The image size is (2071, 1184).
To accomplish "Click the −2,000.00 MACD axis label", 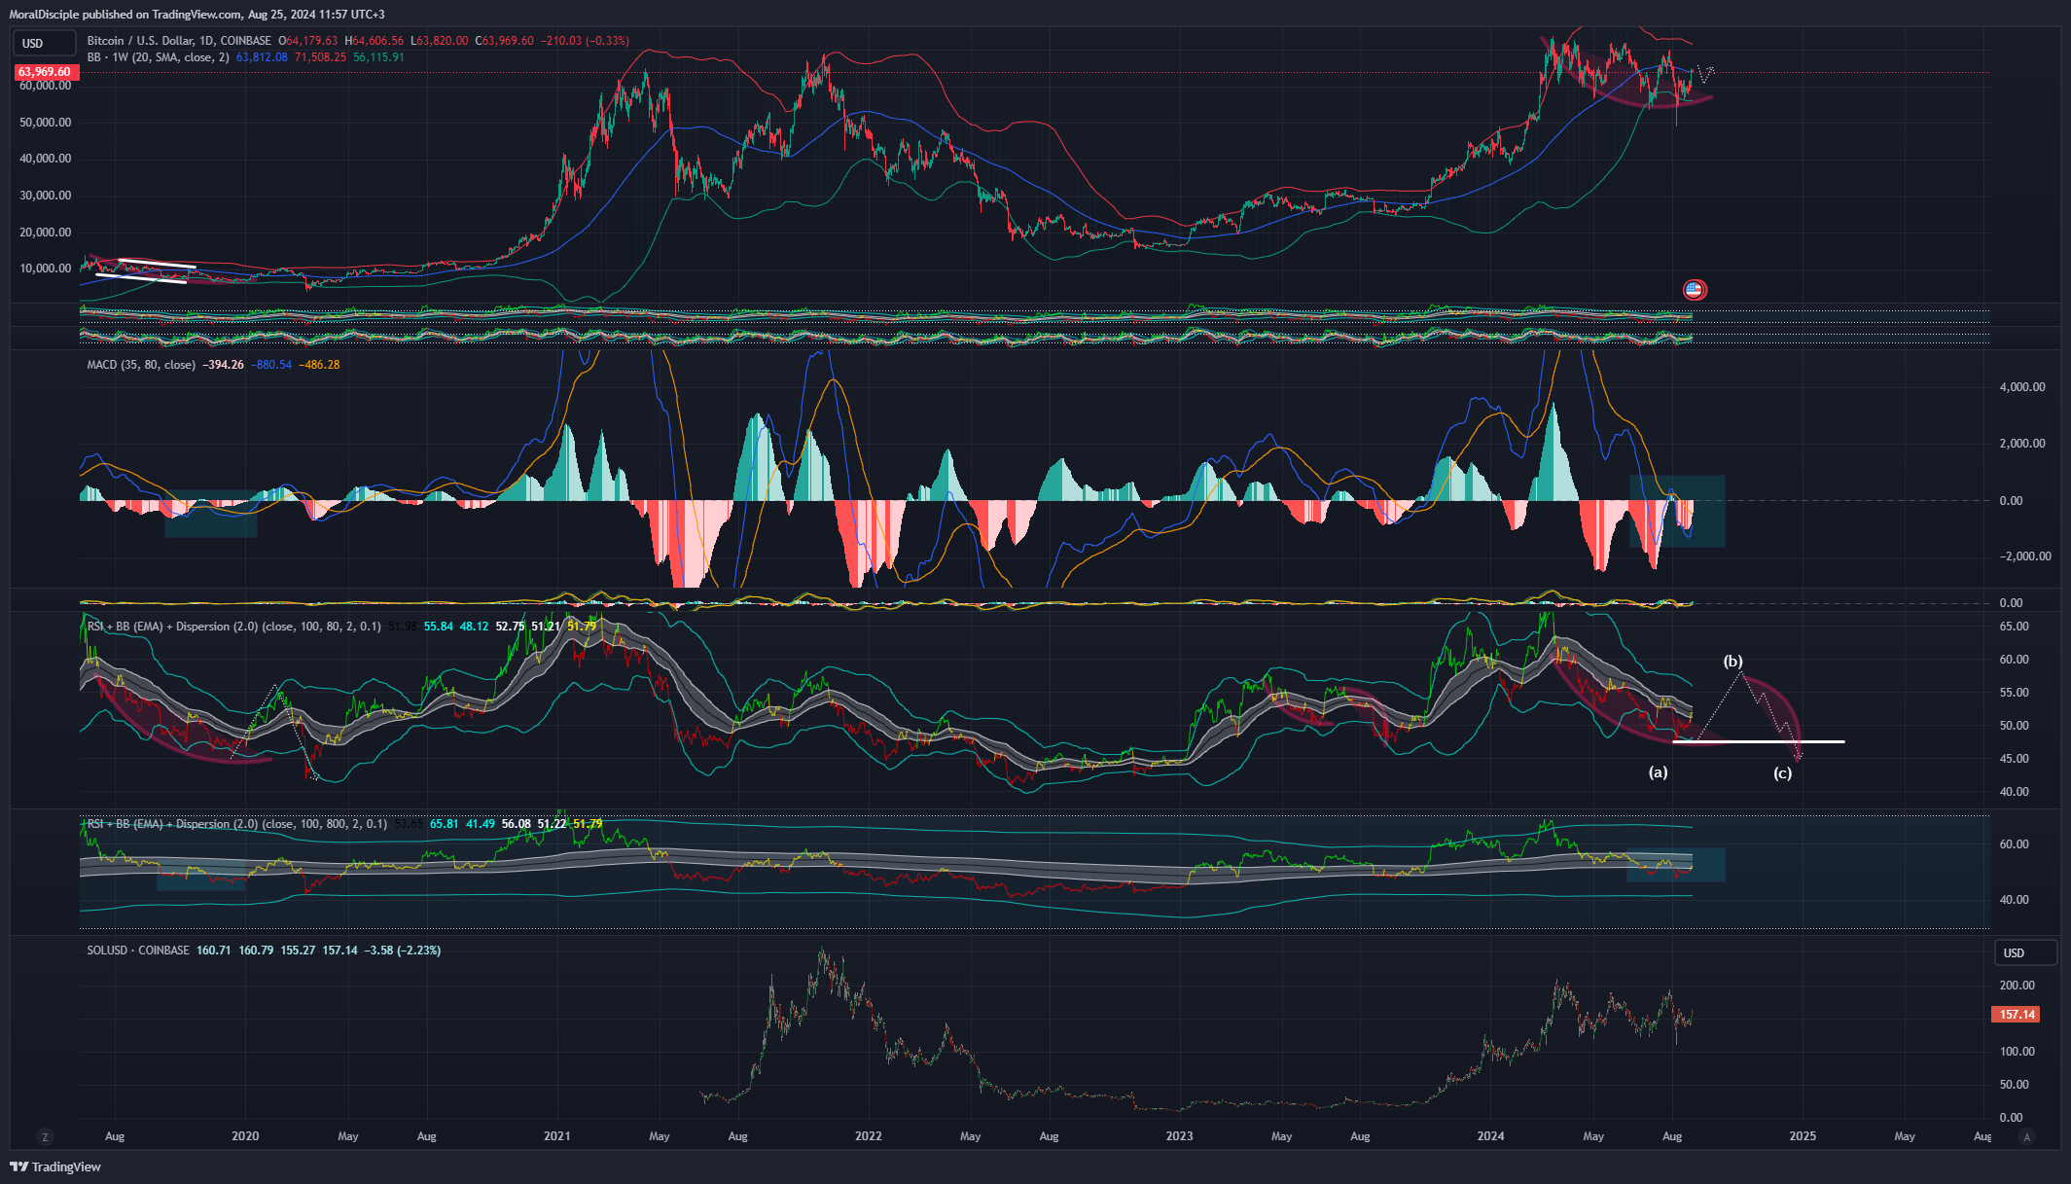I will point(2025,556).
